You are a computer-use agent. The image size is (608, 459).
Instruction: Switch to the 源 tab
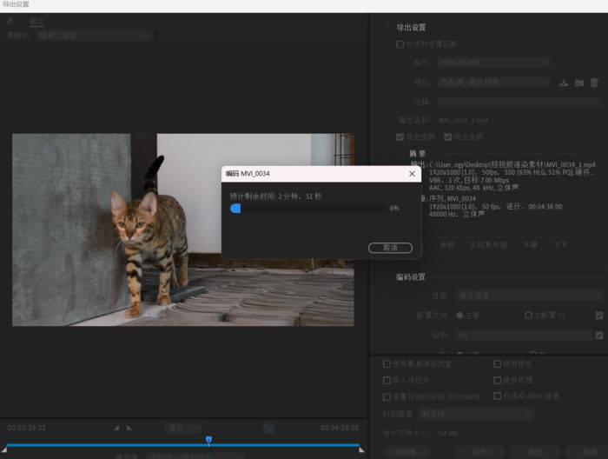[x=10, y=21]
